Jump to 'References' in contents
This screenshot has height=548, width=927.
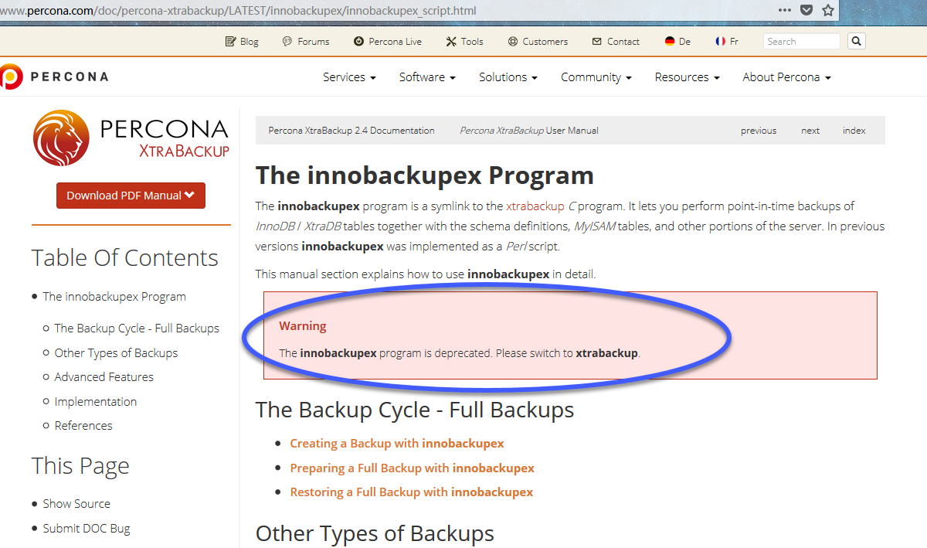point(83,426)
